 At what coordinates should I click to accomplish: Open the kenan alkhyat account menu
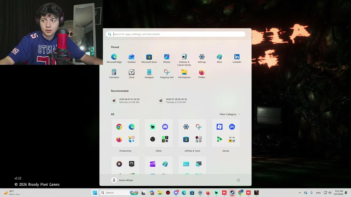tap(122, 180)
